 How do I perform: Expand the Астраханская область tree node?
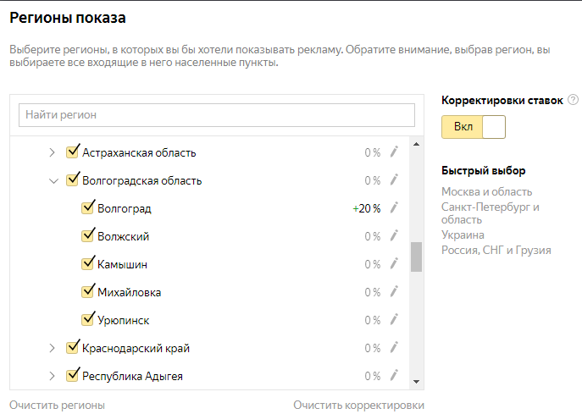pyautogui.click(x=53, y=152)
